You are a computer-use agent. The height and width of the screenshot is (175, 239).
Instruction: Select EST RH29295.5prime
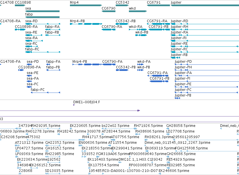(46, 126)
